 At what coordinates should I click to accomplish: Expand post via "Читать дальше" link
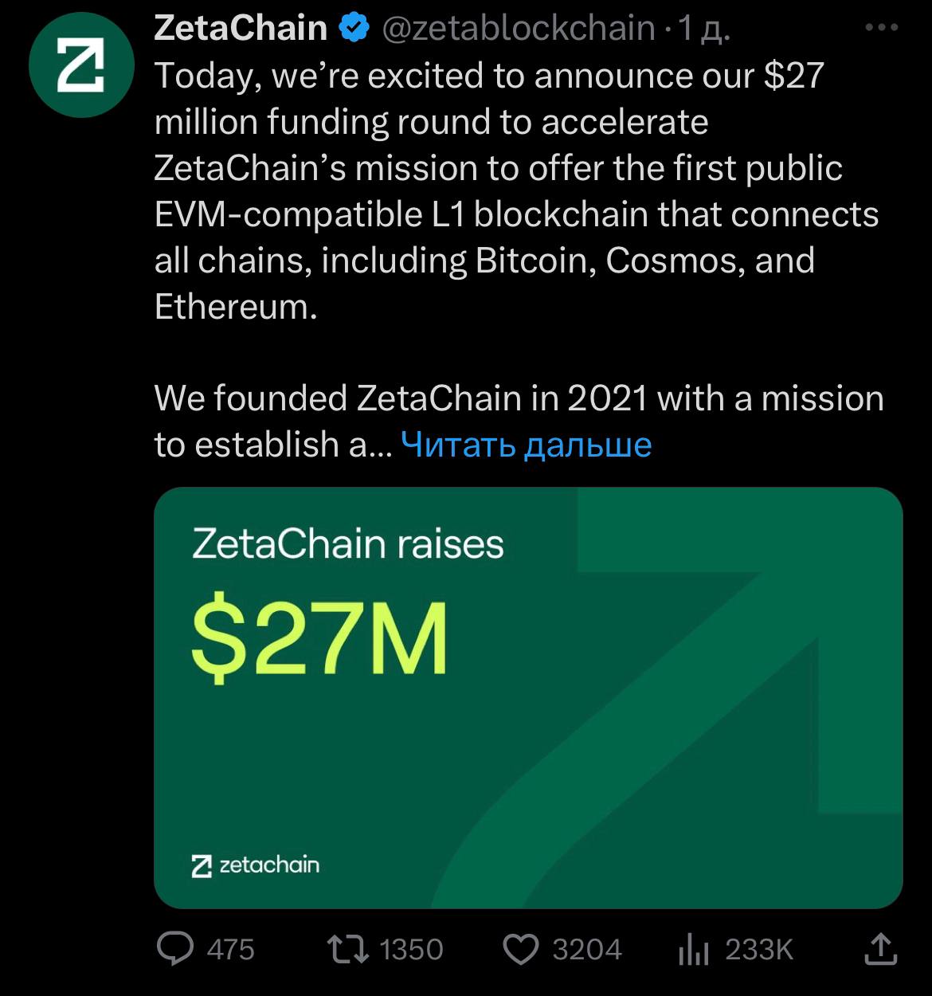pyautogui.click(x=526, y=445)
